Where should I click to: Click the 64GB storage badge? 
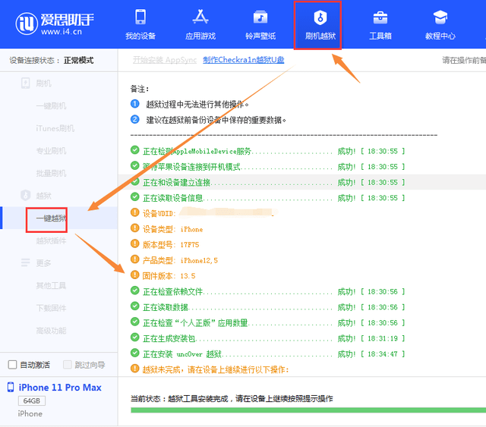[32, 400]
